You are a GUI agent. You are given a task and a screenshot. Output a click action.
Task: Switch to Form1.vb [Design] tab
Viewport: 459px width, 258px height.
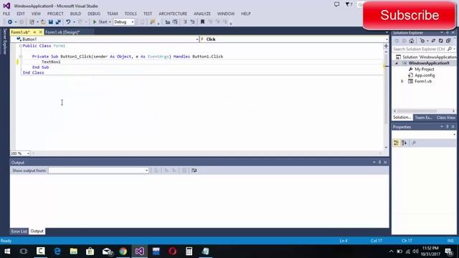coord(62,32)
